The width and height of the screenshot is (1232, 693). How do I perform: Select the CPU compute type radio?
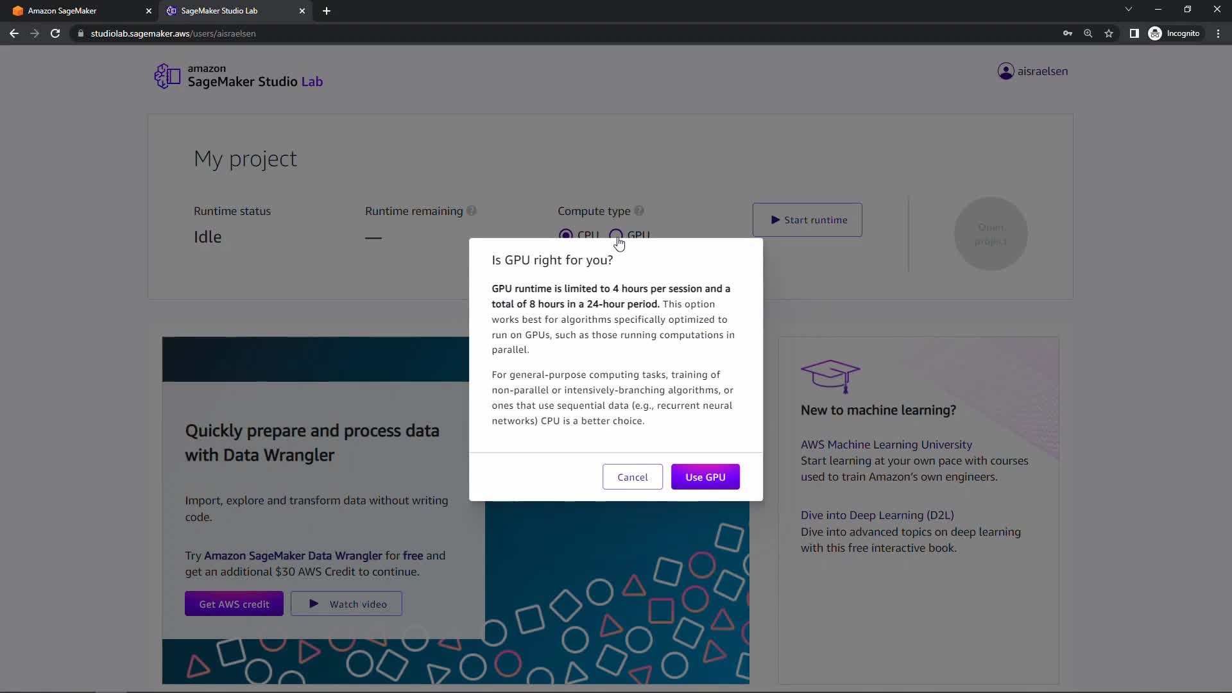(x=565, y=234)
